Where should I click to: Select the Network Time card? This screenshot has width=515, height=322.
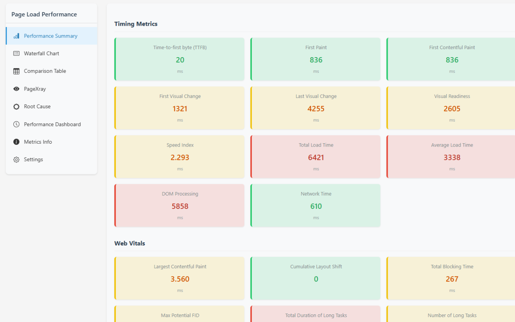(315, 205)
